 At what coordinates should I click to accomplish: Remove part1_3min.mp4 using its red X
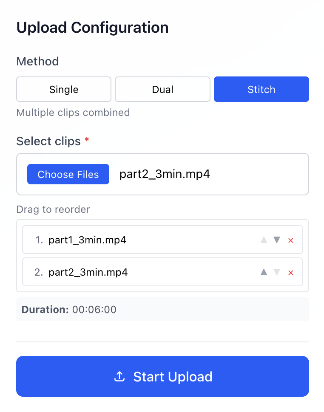(290, 240)
